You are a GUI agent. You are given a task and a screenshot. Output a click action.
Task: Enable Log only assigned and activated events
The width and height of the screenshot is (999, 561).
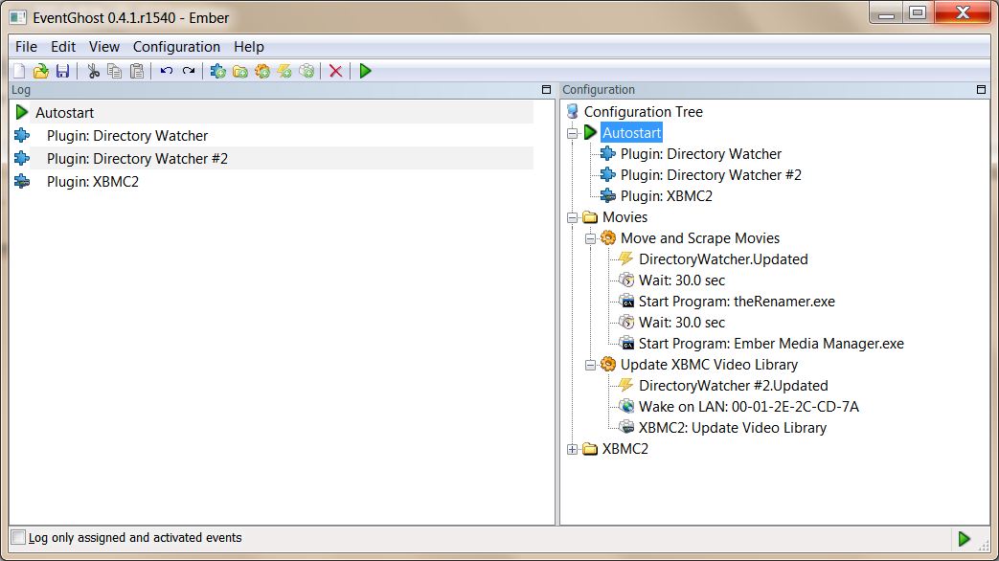pos(18,537)
